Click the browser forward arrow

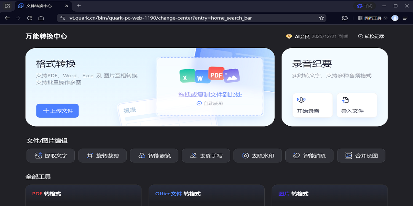(x=18, y=18)
